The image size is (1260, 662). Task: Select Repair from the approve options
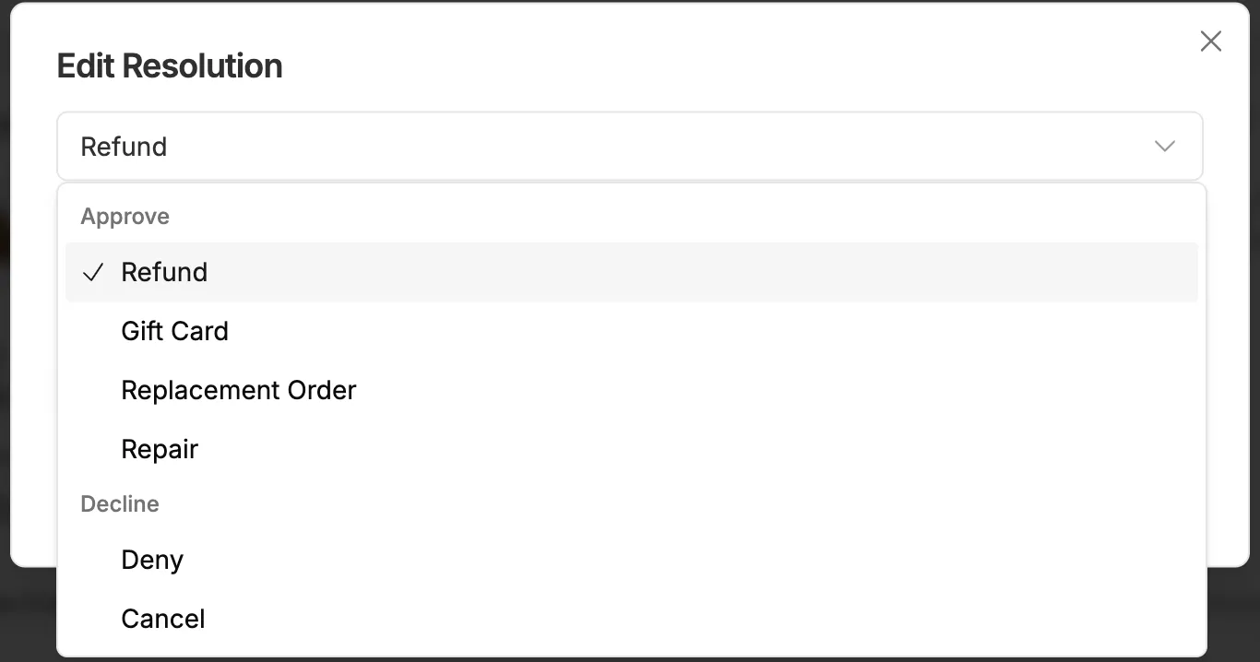point(160,449)
